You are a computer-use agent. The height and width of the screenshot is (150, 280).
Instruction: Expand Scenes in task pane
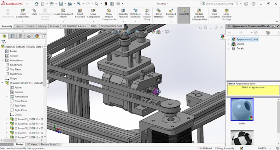229,44
